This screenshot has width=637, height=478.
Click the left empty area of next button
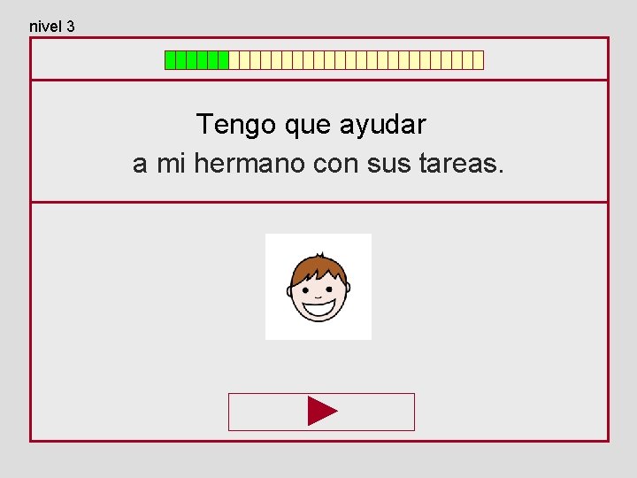point(268,412)
